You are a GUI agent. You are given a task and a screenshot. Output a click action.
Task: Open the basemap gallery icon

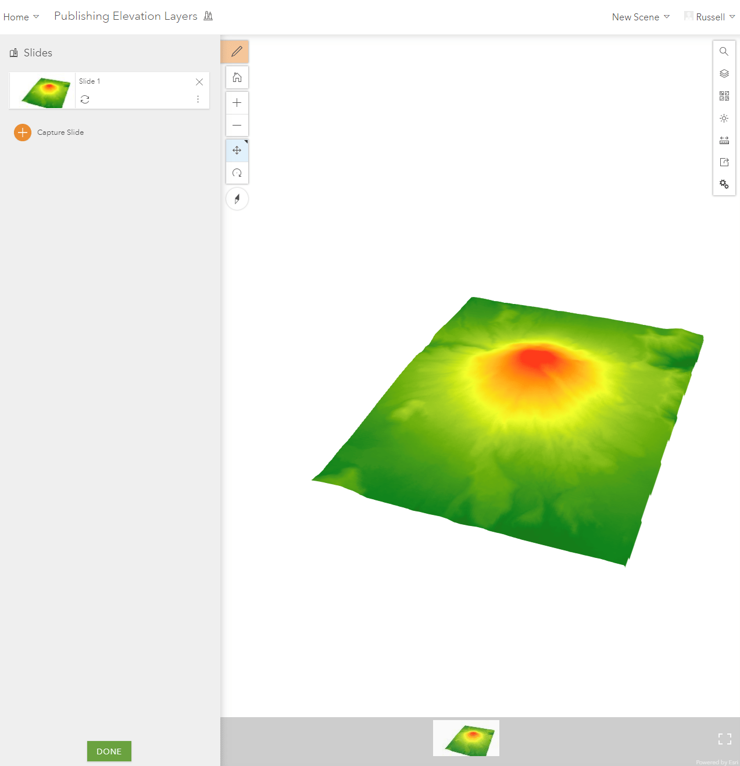coord(724,96)
